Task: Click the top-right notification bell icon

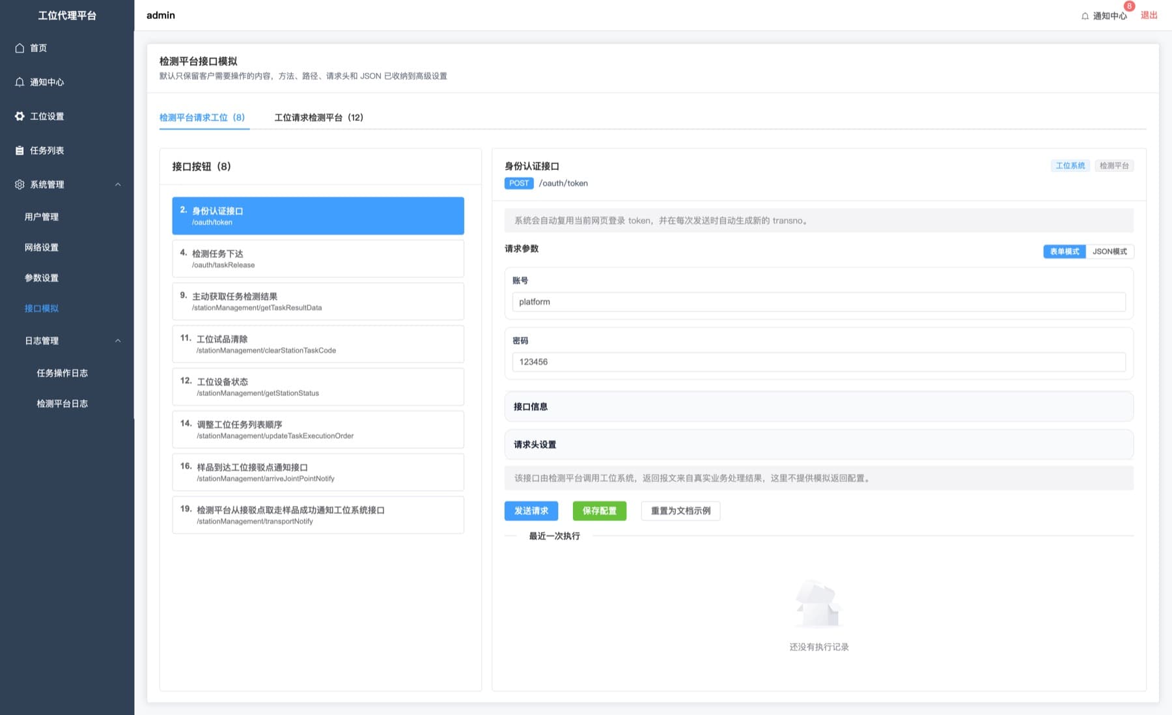Action: [1085, 16]
